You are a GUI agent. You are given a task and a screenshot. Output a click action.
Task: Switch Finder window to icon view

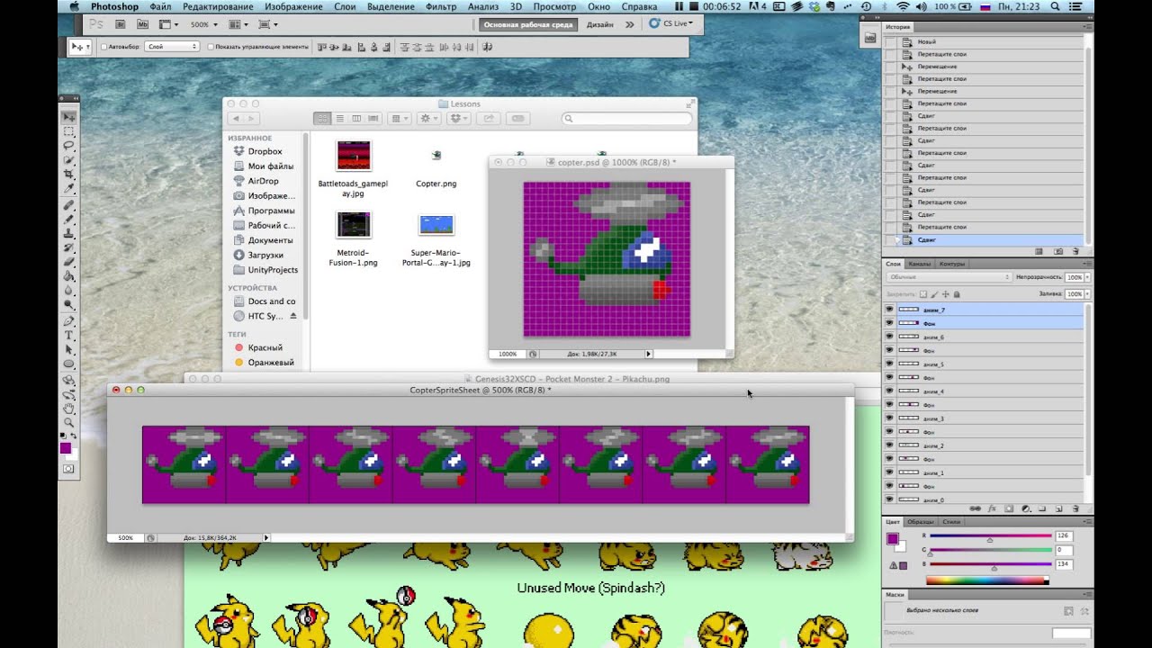pyautogui.click(x=322, y=118)
